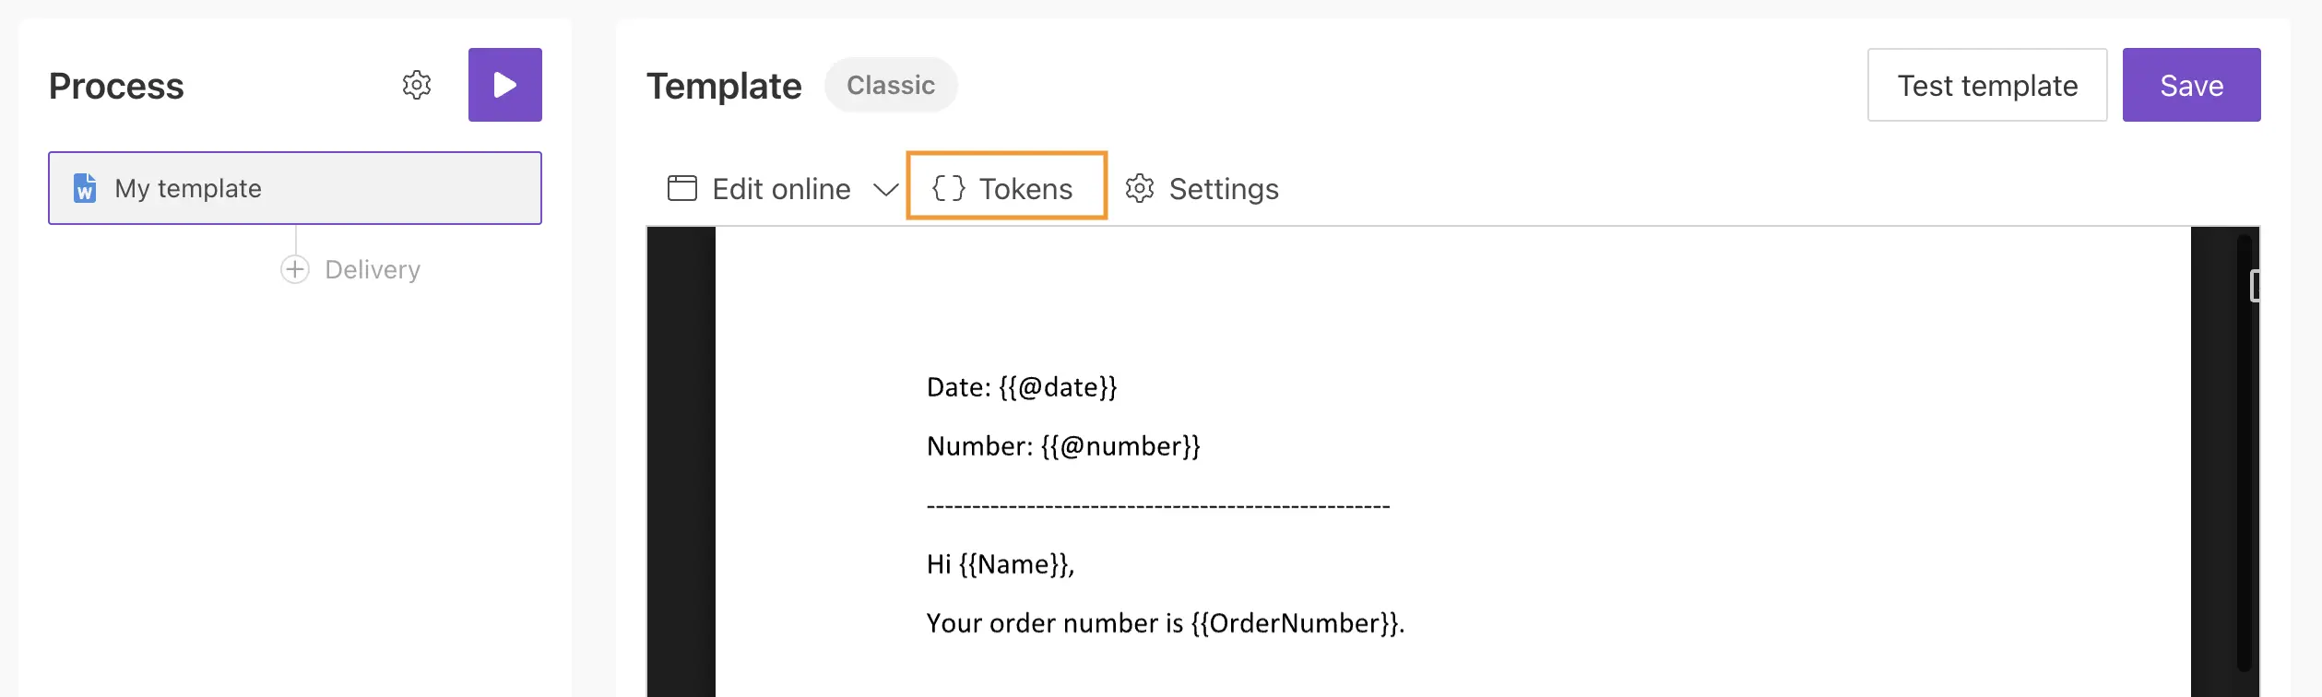Click the Template heading
Viewport: 2322px width, 697px height.
[x=725, y=85]
